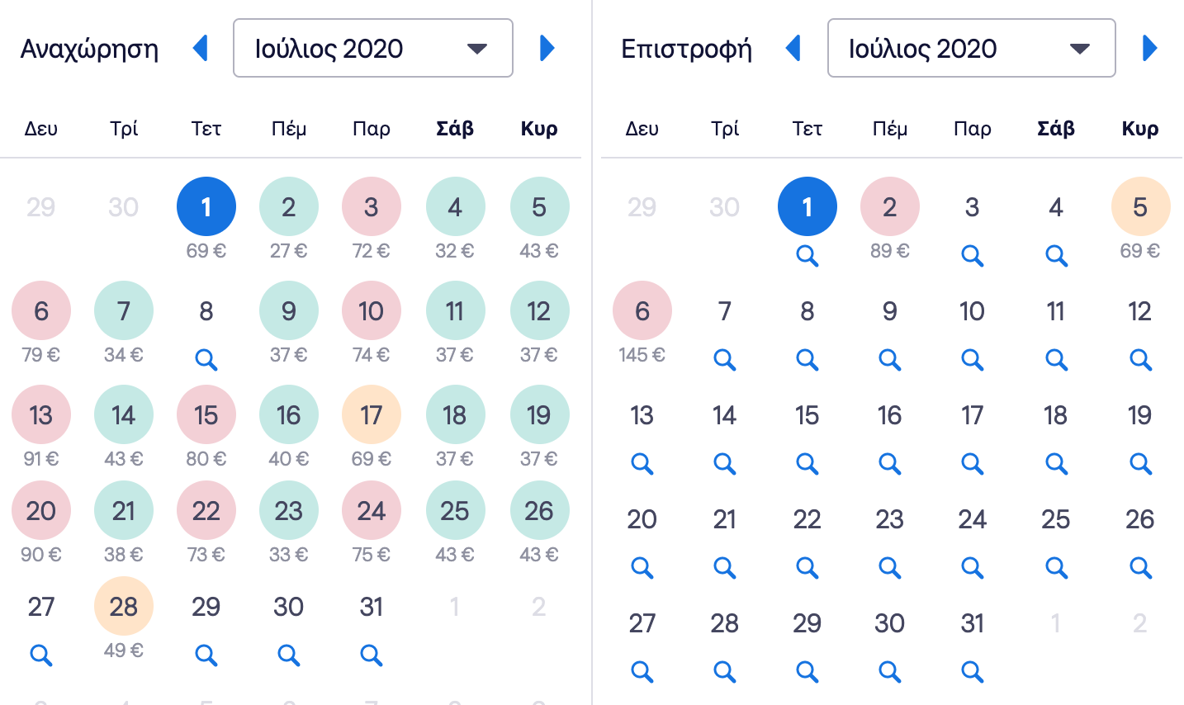Image resolution: width=1184 pixels, height=705 pixels.
Task: Click search icon under departure July 31
Action: pos(372,655)
